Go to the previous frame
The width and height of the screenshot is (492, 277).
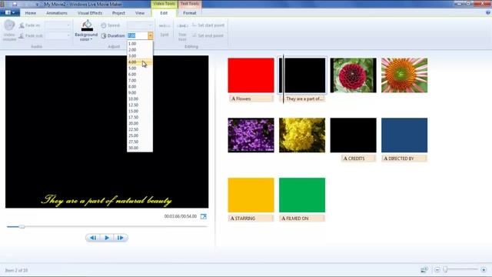(93, 238)
